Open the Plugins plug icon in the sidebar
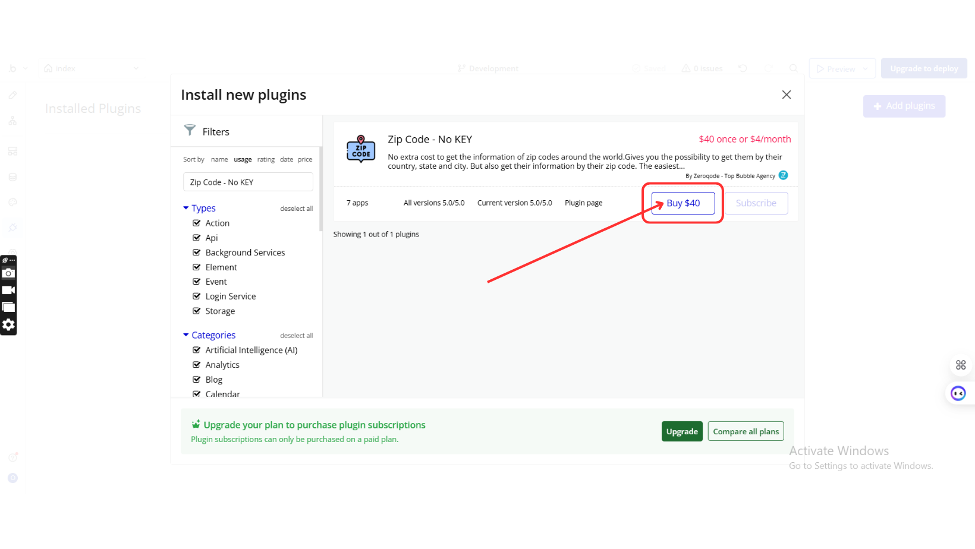975x549 pixels. pyautogui.click(x=12, y=228)
